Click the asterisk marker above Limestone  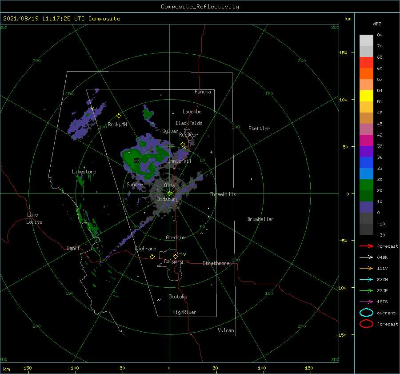84,168
